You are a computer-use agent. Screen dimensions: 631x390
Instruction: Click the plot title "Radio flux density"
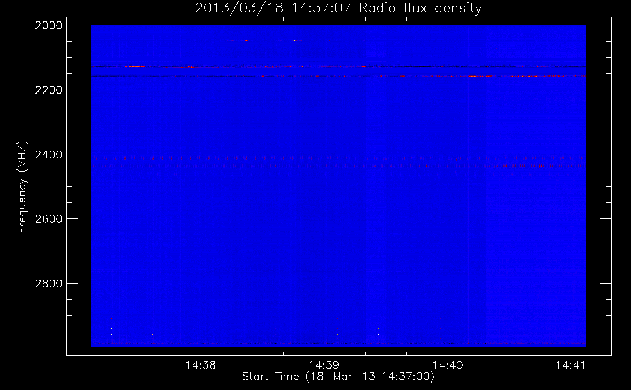[x=420, y=8]
